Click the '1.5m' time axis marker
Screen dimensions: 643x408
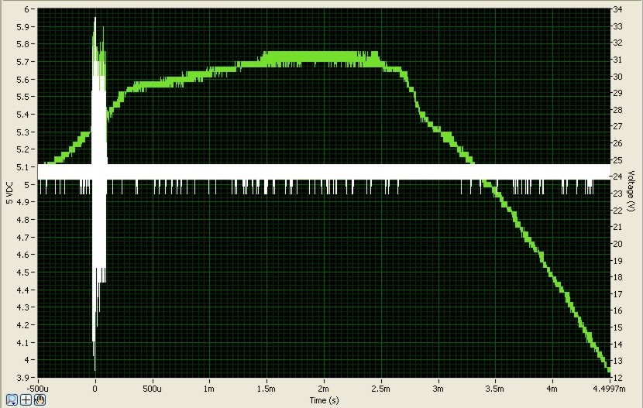pyautogui.click(x=266, y=389)
